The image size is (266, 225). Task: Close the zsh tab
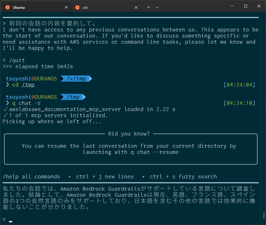pos(136,7)
